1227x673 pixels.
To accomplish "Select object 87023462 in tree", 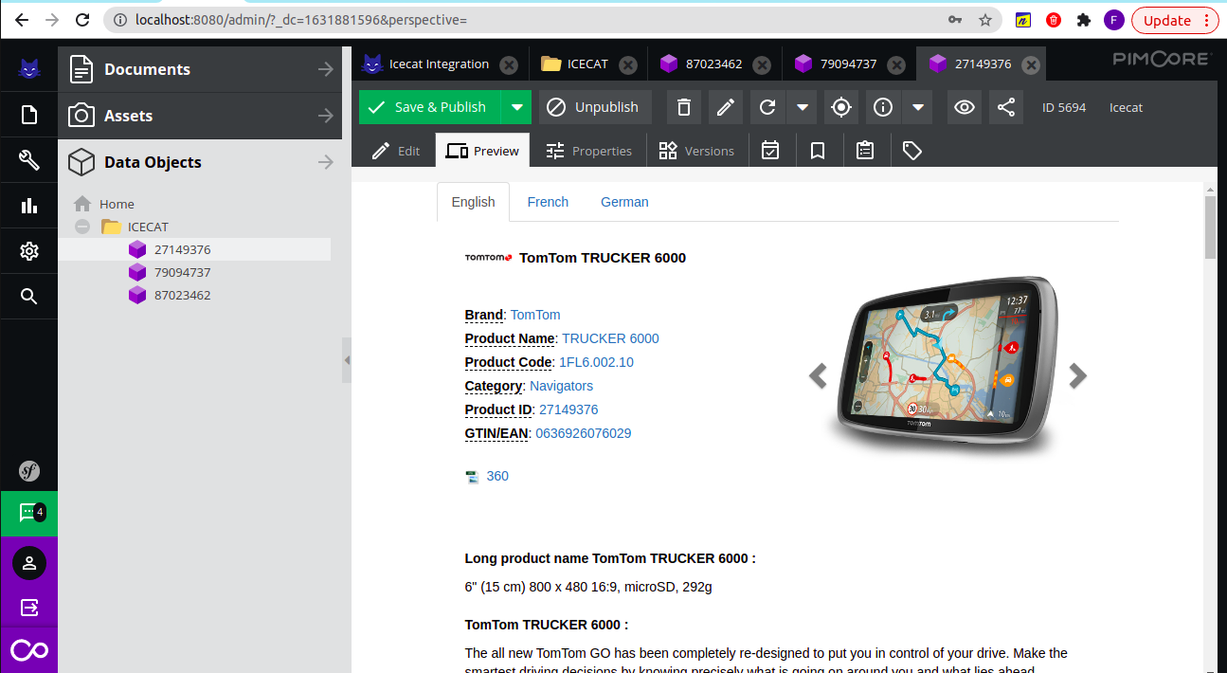I will [182, 295].
